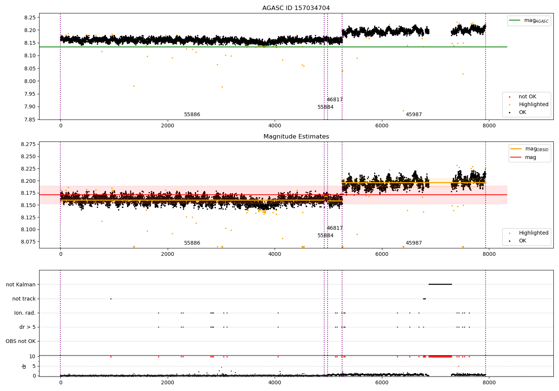Viewport: 559px width, 391px height.
Task: Select the green mag AGASC legend line sample
Action: click(x=515, y=20)
